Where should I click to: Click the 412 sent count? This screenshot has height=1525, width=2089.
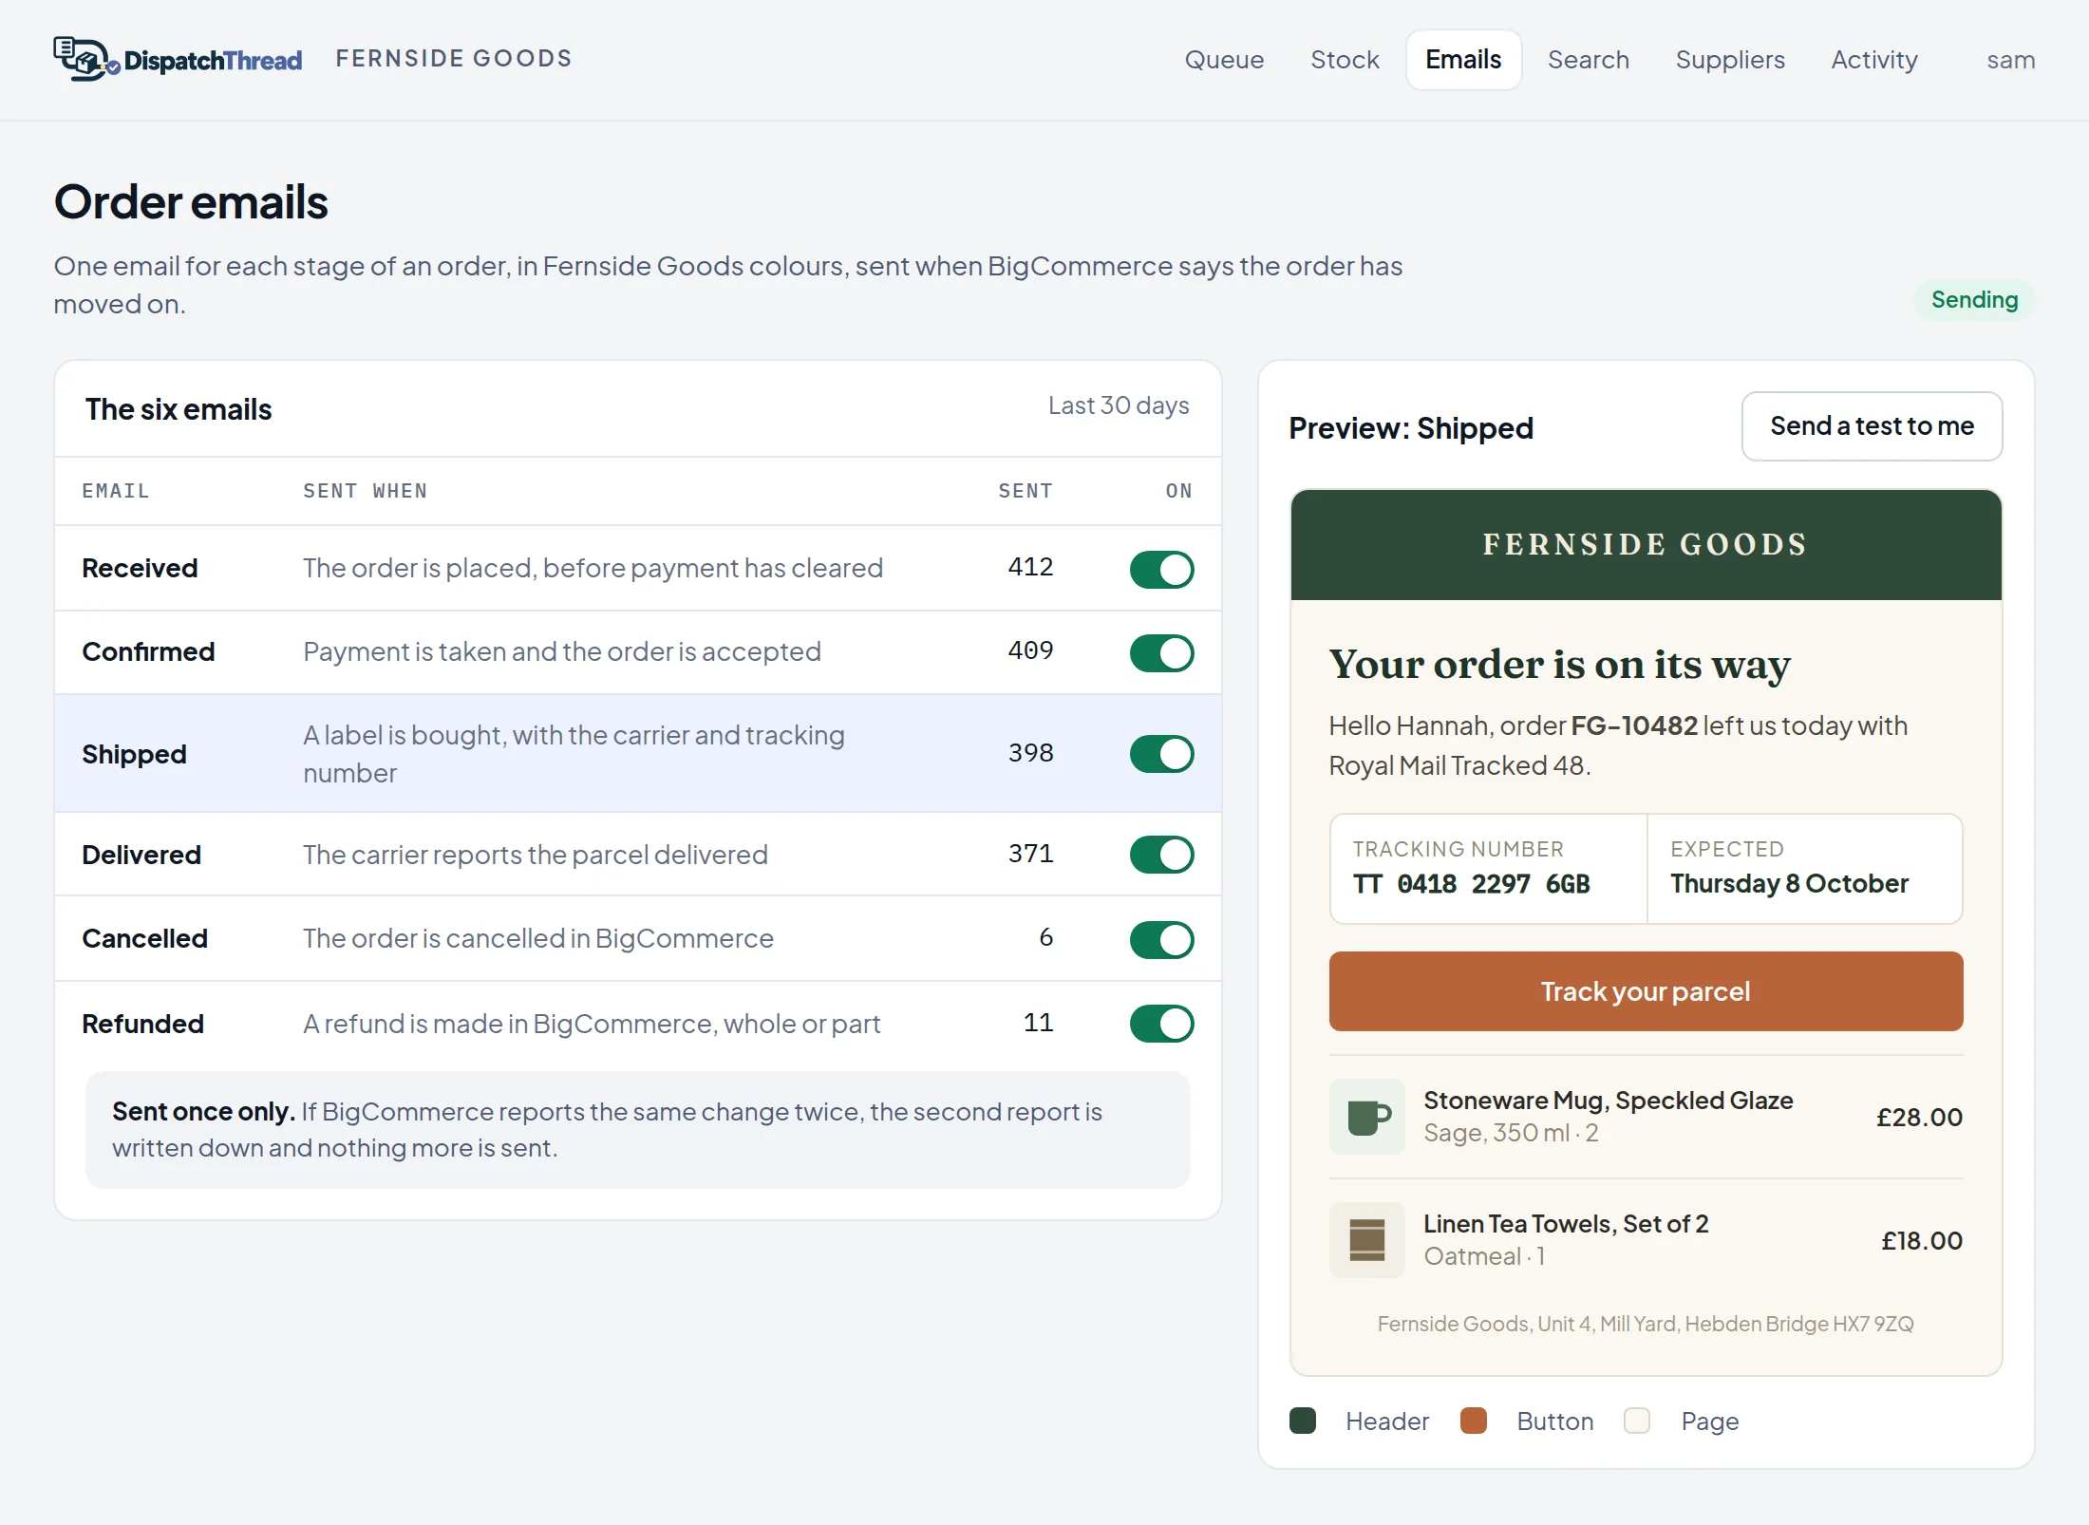coord(1030,567)
